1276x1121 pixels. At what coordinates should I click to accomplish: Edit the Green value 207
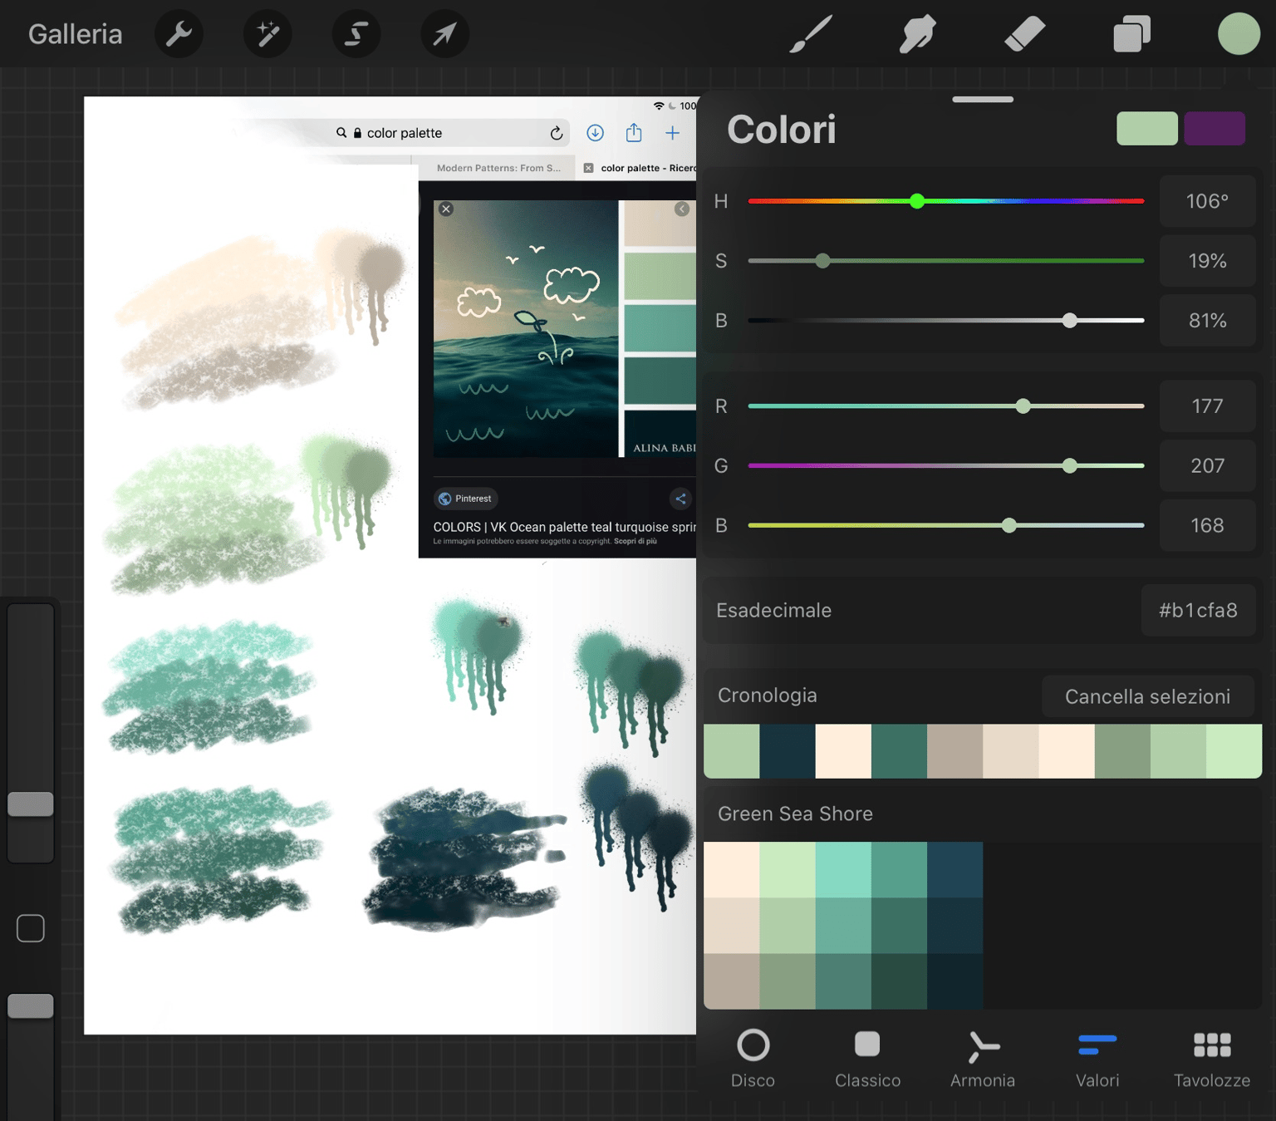1207,466
